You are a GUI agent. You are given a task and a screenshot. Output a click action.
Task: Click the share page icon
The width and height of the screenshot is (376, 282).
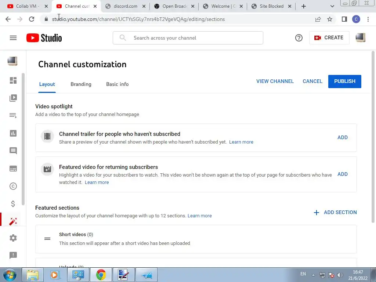pyautogui.click(x=318, y=19)
